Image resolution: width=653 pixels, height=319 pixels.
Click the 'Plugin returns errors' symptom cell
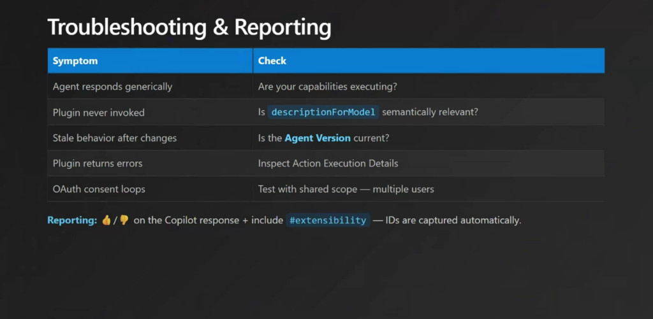98,164
